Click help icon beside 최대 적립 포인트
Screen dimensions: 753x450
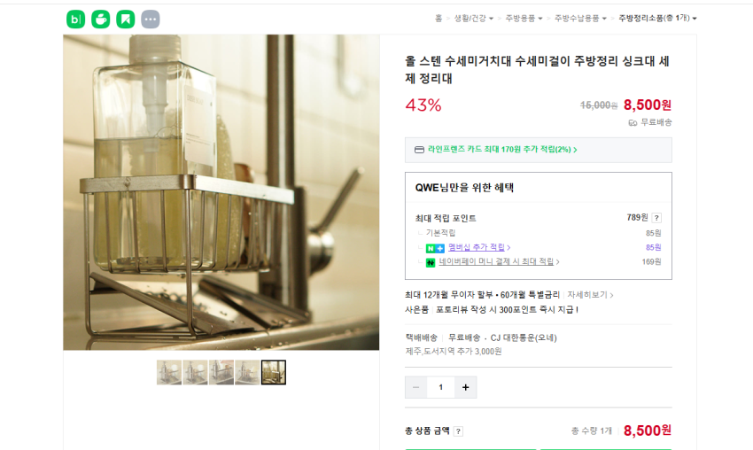pyautogui.click(x=656, y=218)
